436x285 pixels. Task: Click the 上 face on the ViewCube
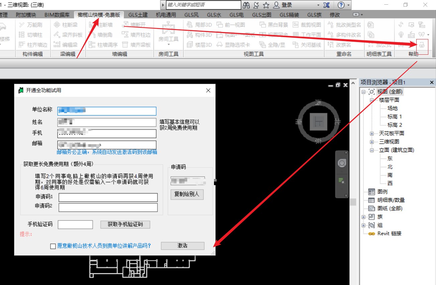(318, 122)
